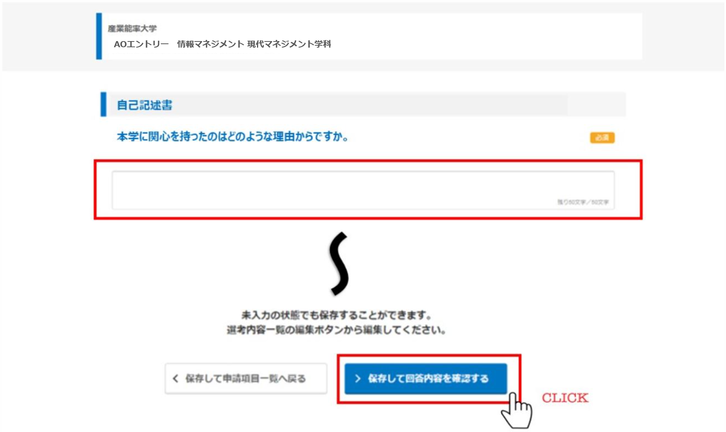The image size is (726, 432).
Task: Click blue accent bar beside 自己記述書 heading
Action: (x=103, y=104)
